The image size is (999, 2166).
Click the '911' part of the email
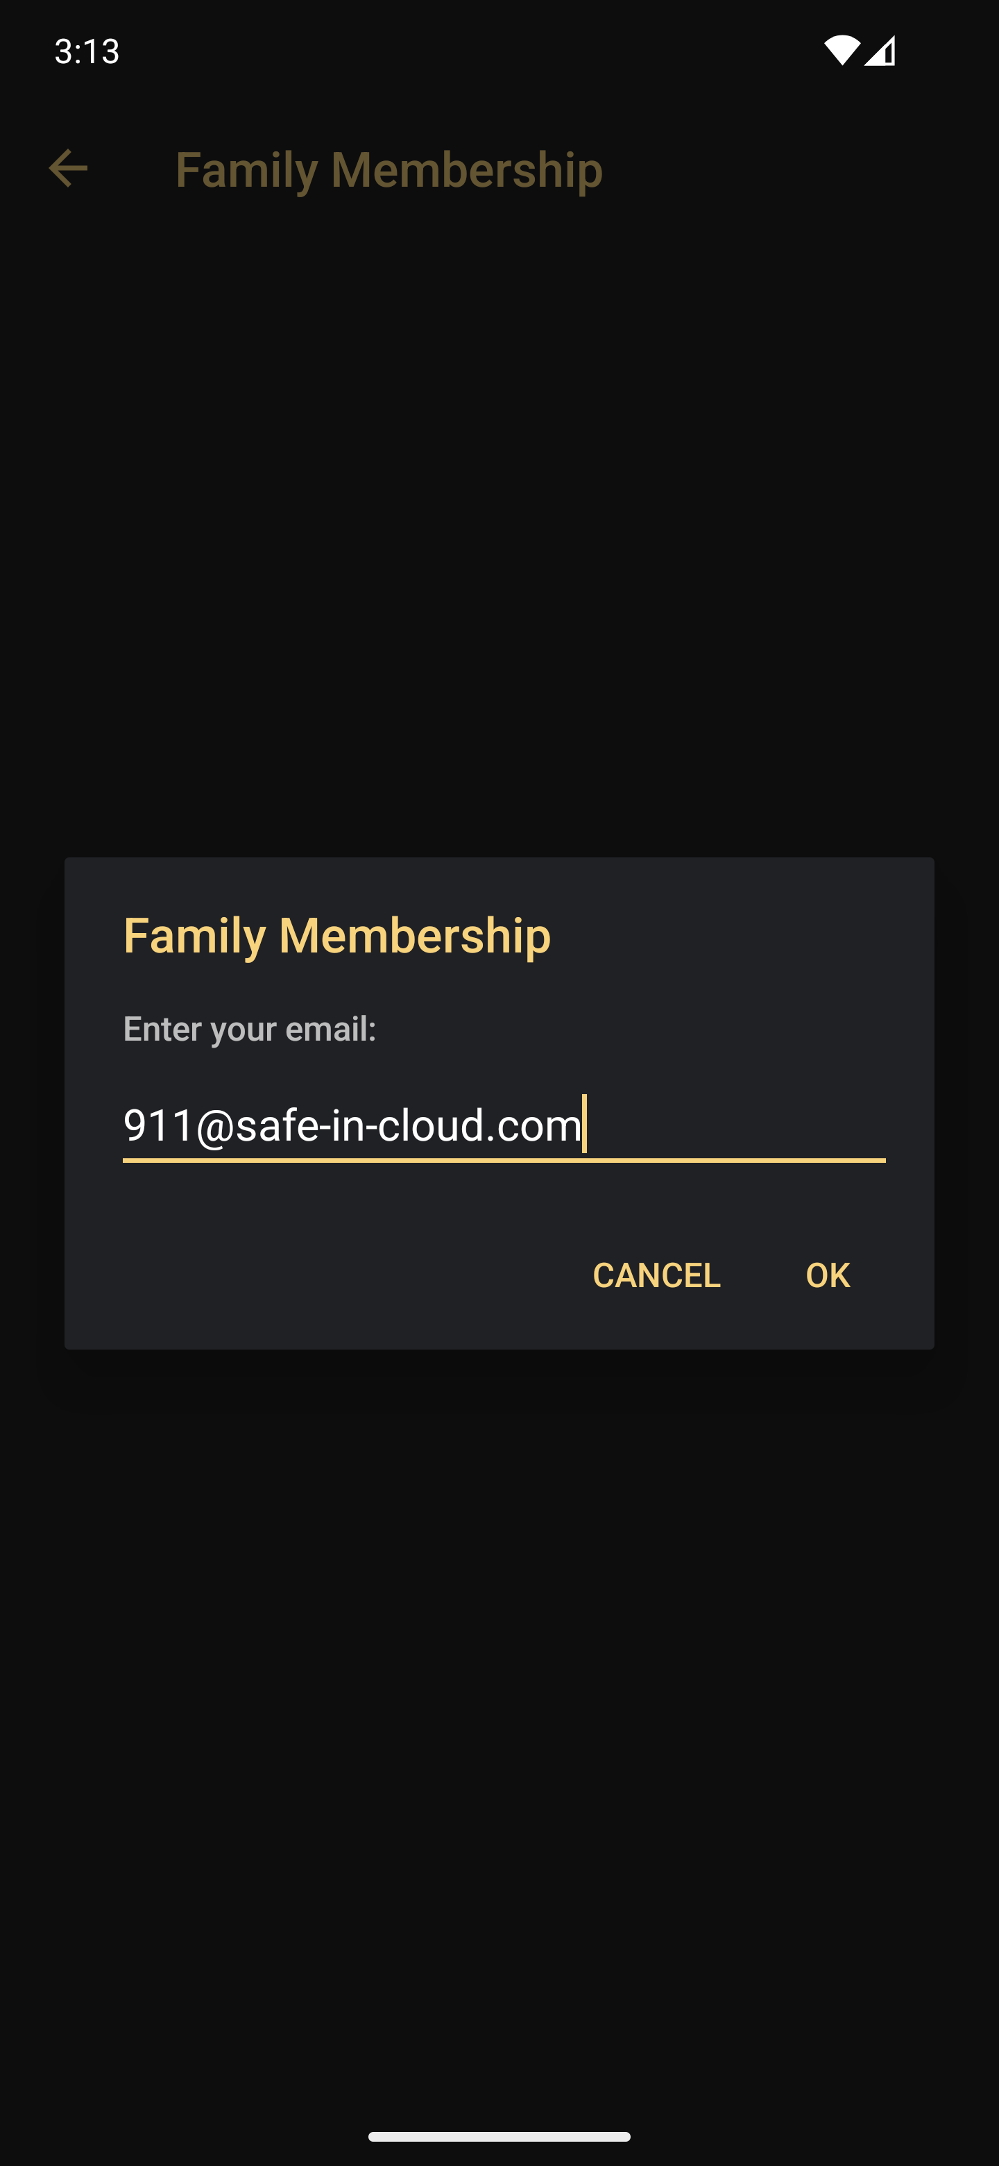tap(158, 1125)
